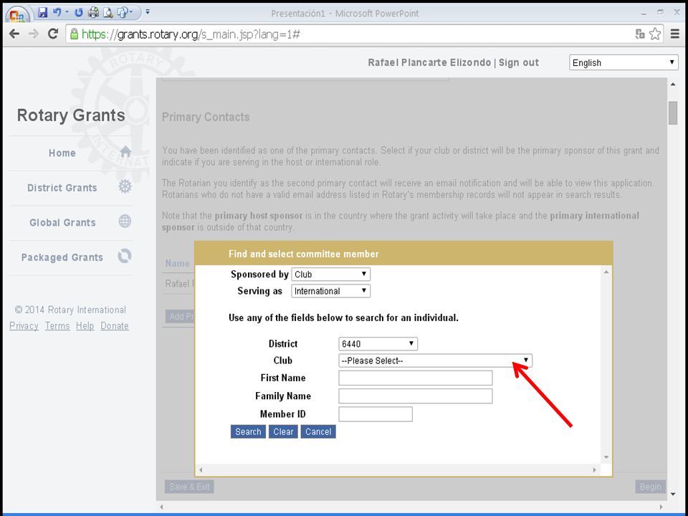This screenshot has height=516, width=688.
Task: Click the © 2014 Rotary International text
Action: (x=70, y=310)
